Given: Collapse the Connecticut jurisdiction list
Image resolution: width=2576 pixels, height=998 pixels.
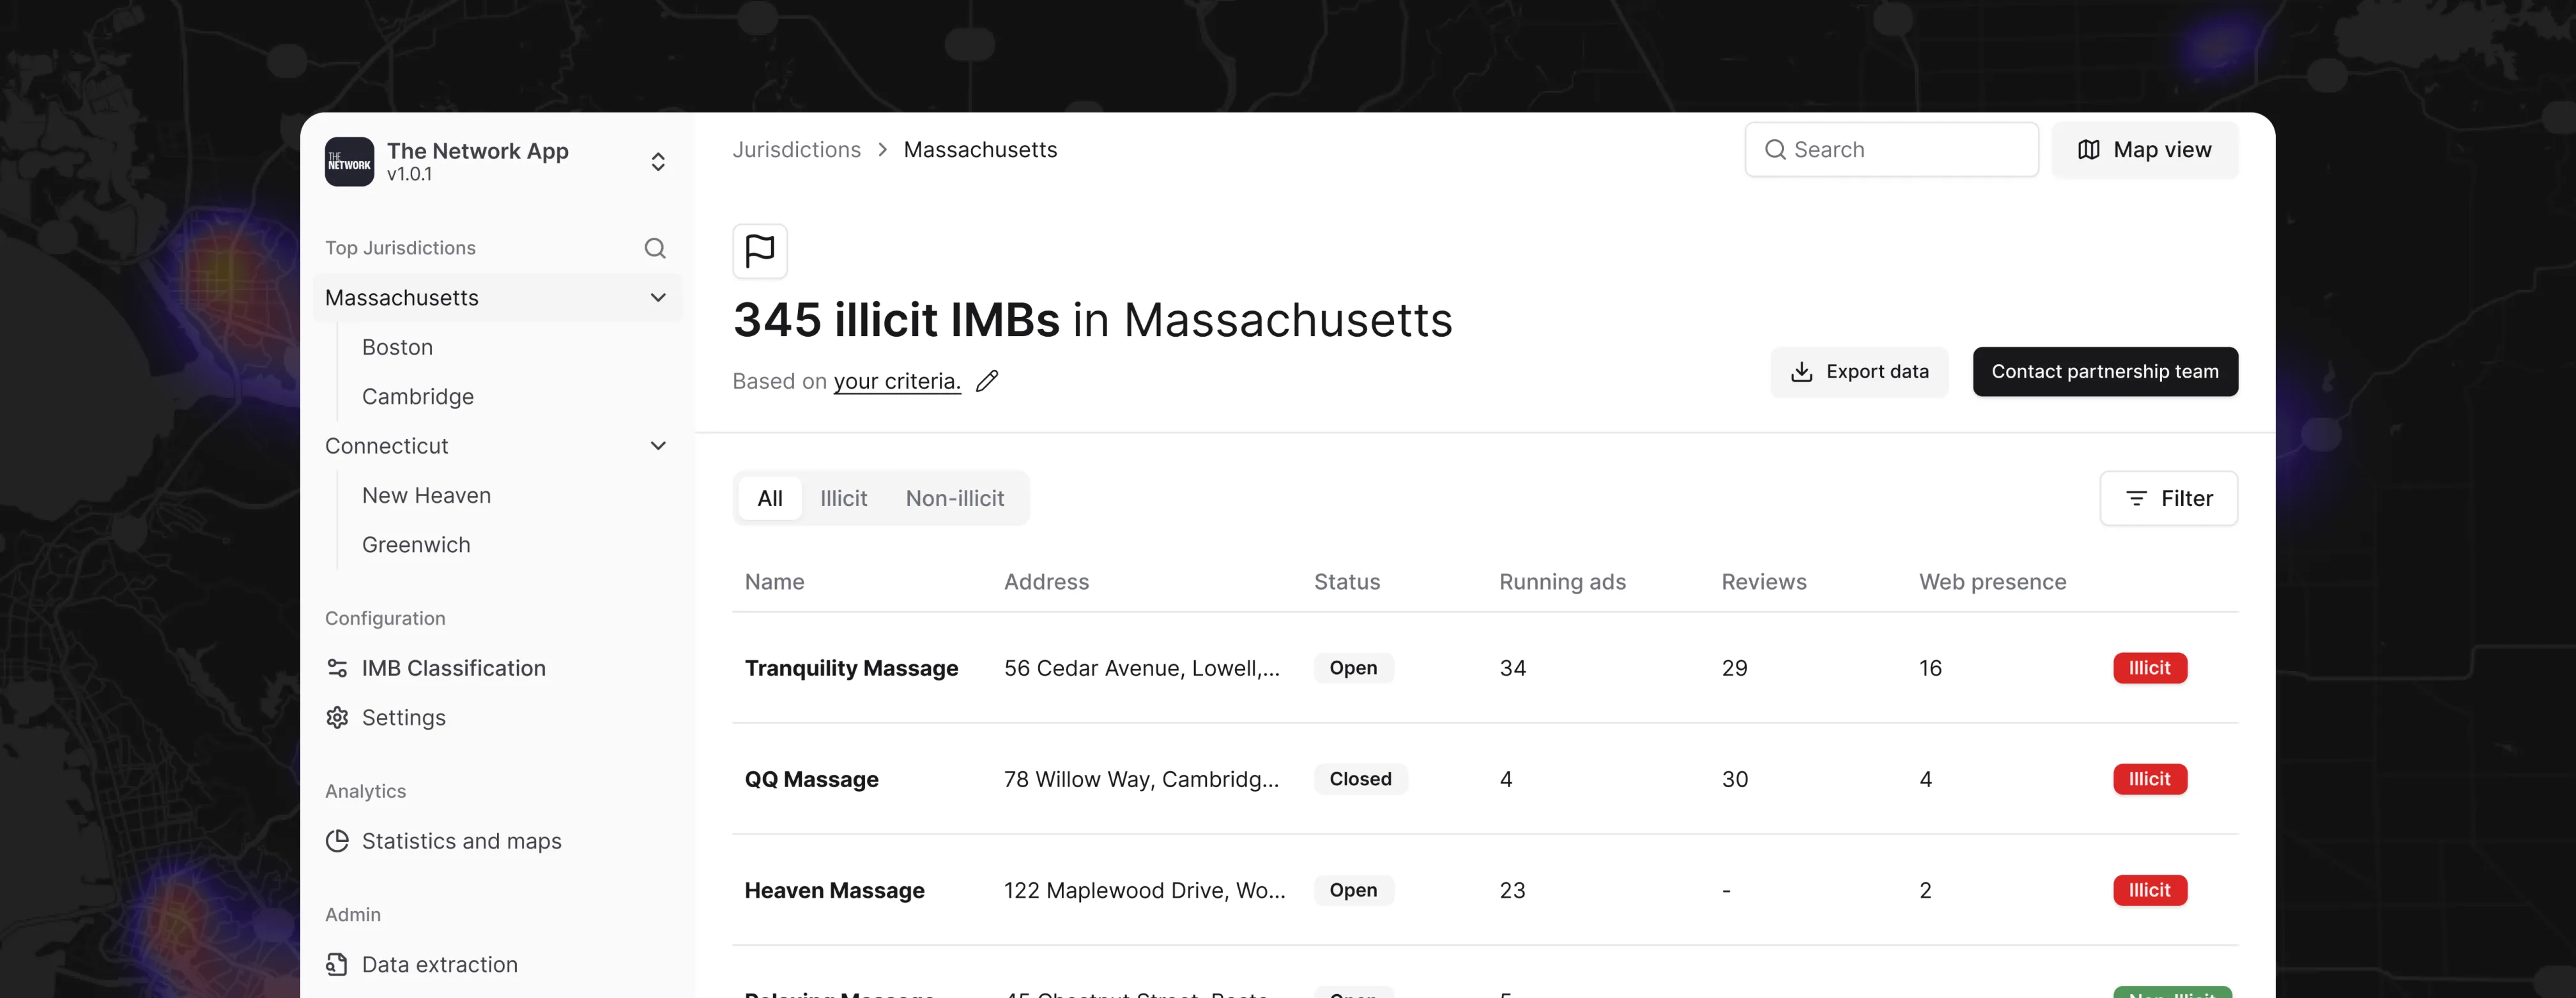Looking at the screenshot, I should pos(658,446).
